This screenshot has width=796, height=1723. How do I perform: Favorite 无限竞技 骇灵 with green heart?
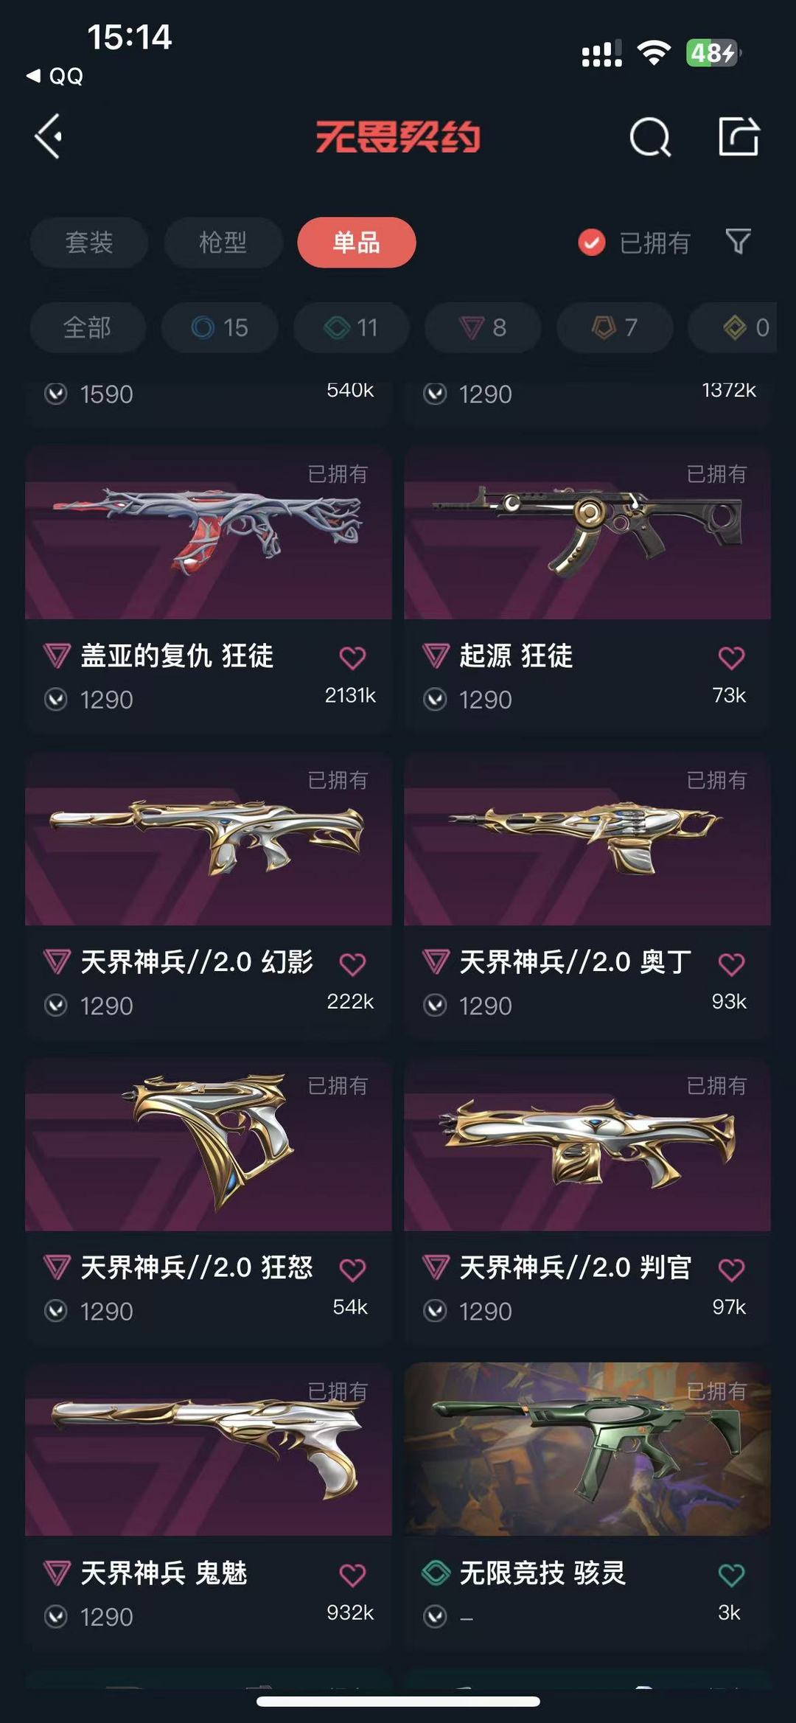(731, 1575)
